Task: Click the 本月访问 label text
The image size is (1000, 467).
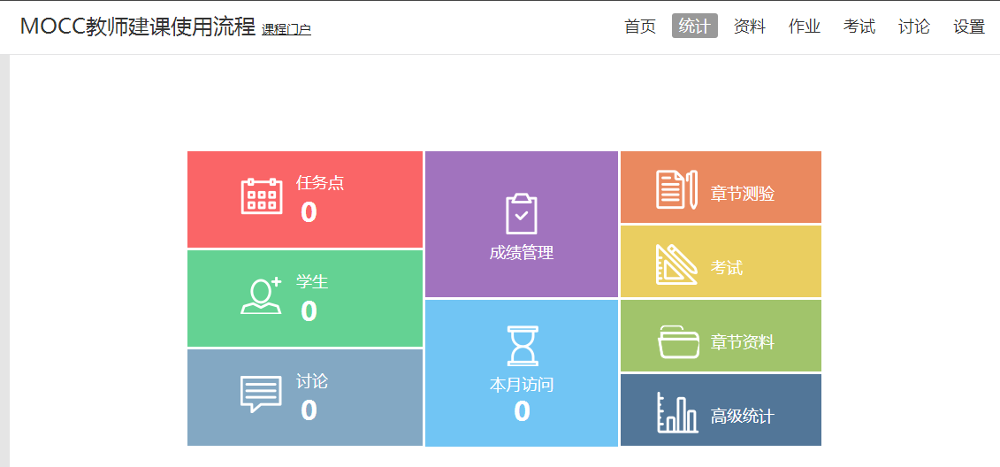Action: [x=521, y=385]
